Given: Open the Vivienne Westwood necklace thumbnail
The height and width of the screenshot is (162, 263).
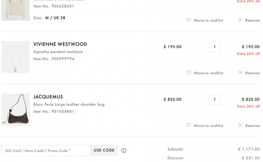Looking at the screenshot, I should [15, 57].
